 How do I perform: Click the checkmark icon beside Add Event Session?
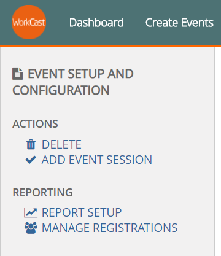coord(31,160)
